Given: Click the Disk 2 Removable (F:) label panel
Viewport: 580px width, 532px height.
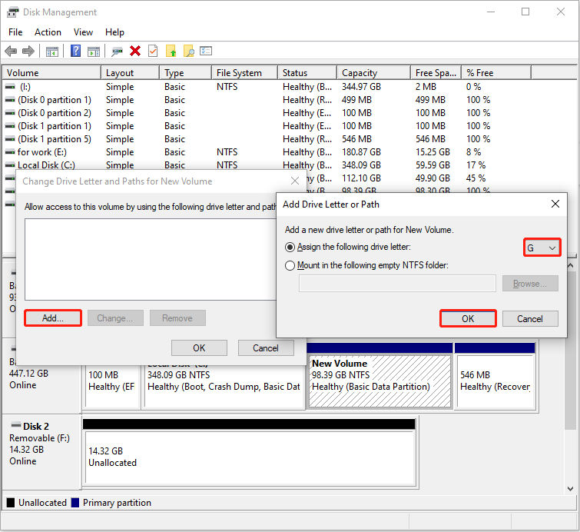Looking at the screenshot, I should click(x=41, y=451).
